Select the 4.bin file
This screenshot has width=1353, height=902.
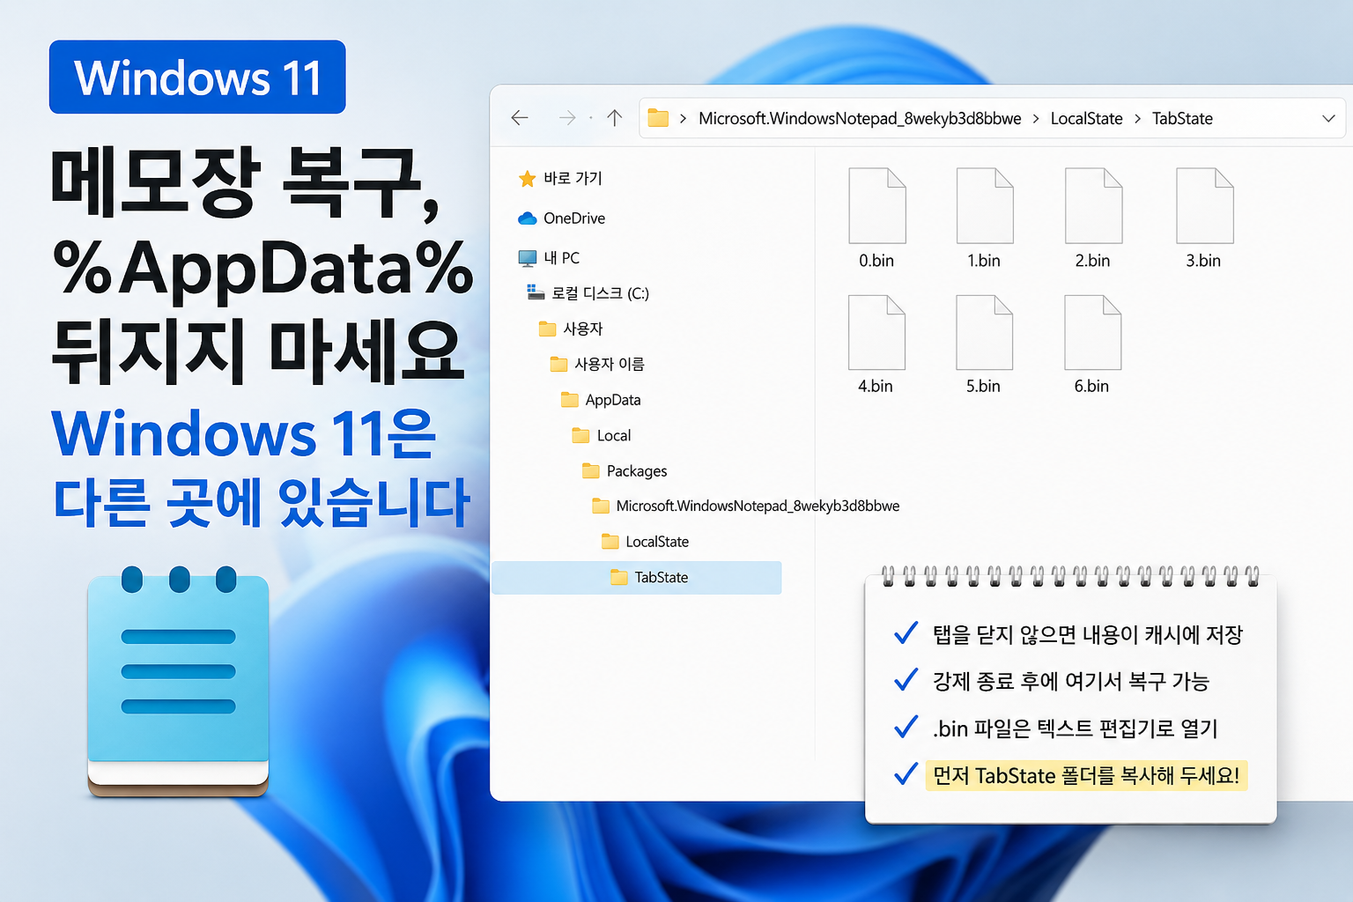[x=876, y=345]
